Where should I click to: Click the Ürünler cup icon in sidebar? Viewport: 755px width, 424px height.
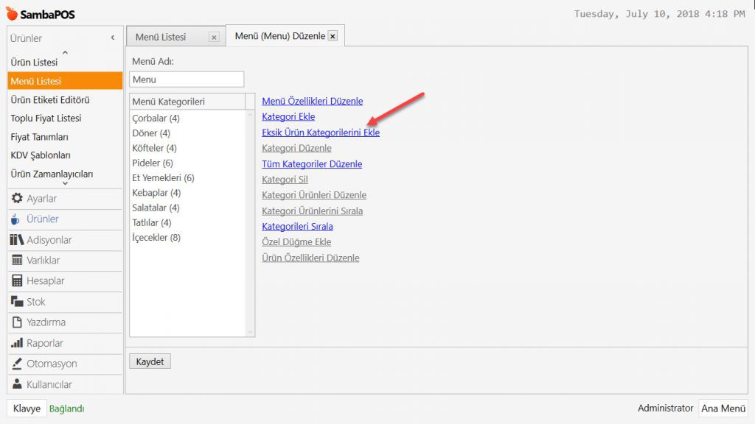tap(17, 219)
